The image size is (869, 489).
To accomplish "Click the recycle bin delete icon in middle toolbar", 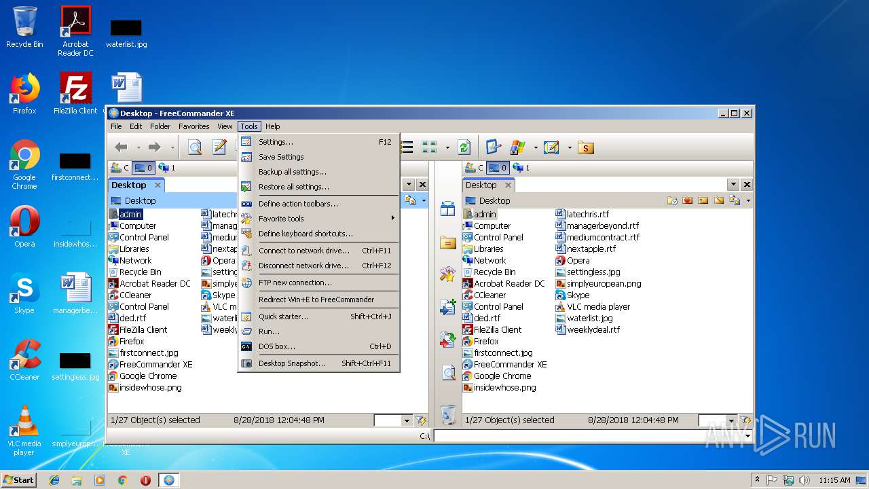I will tap(448, 414).
